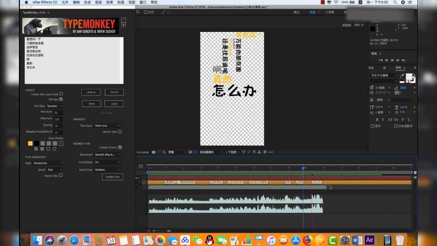This screenshot has width=437, height=246.
Task: Open the 1个视图 view layout dropdown
Action: [233, 152]
